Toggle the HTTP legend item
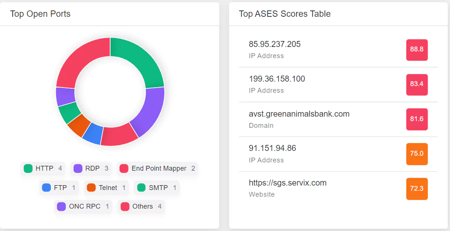The height and width of the screenshot is (231, 450). click(x=43, y=168)
